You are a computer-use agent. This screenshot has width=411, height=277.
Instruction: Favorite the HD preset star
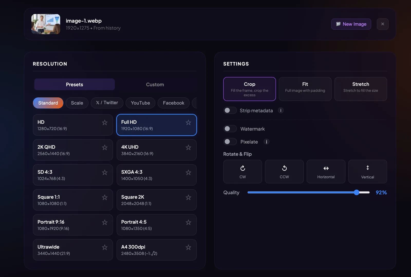click(x=105, y=123)
